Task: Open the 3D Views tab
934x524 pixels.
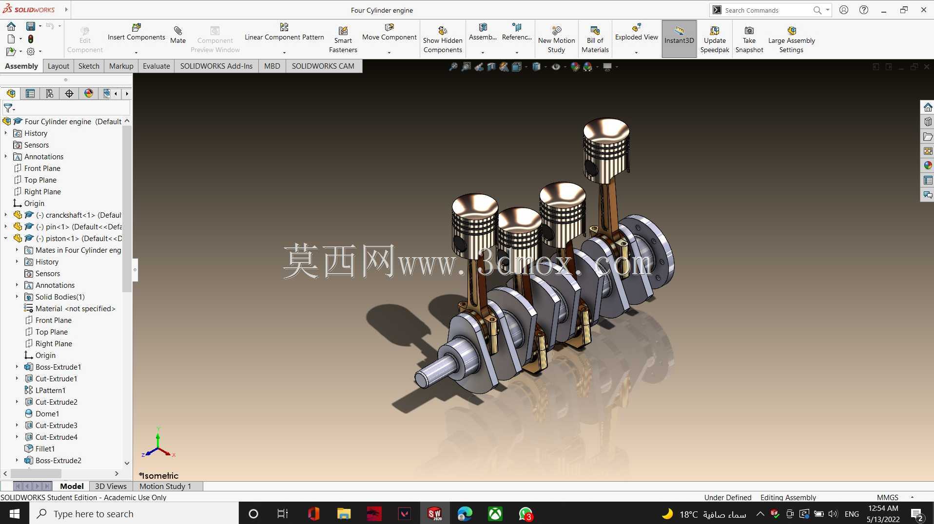Action: (111, 486)
